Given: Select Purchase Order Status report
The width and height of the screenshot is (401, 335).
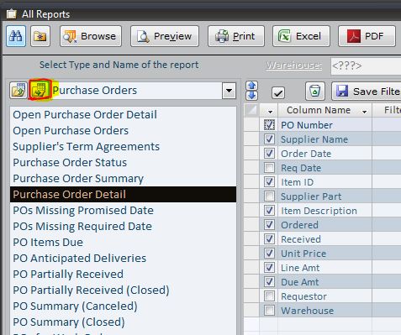Looking at the screenshot, I should [x=123, y=162].
